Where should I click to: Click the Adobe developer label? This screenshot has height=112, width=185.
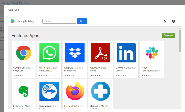pos(93,71)
